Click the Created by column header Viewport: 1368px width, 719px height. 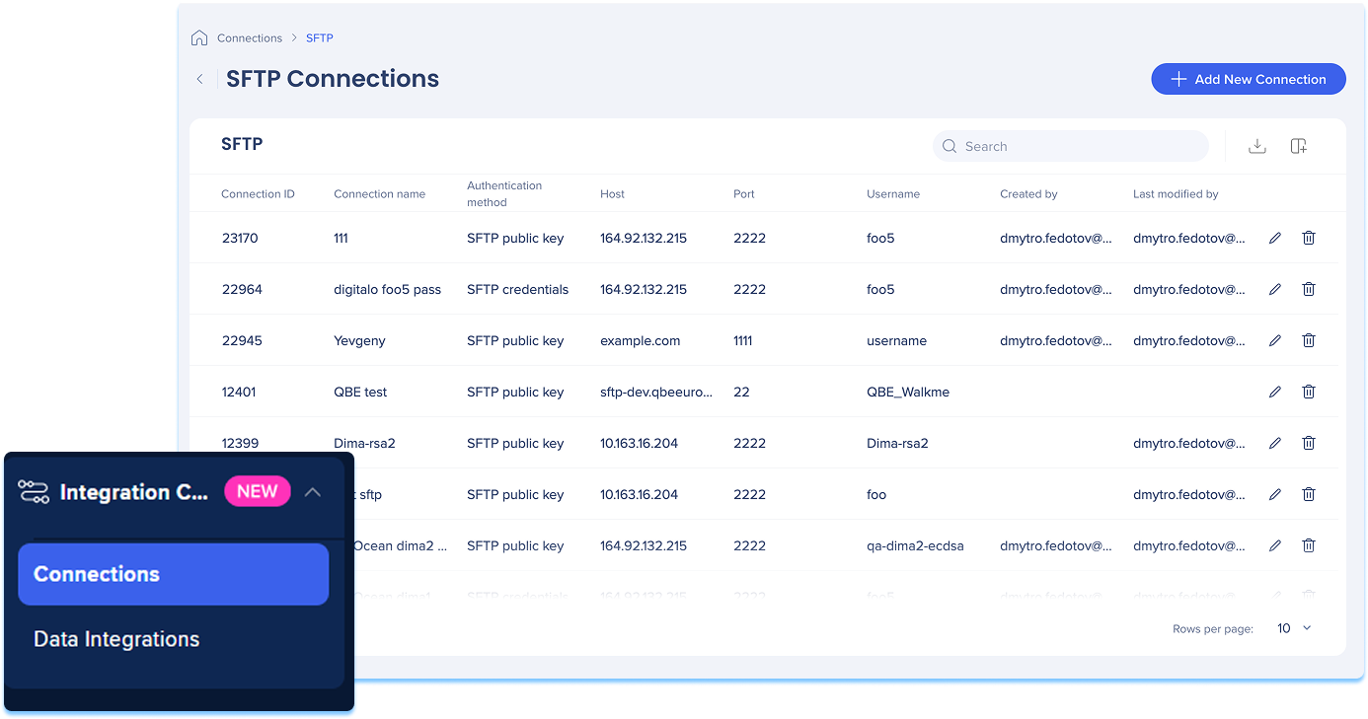(1028, 194)
